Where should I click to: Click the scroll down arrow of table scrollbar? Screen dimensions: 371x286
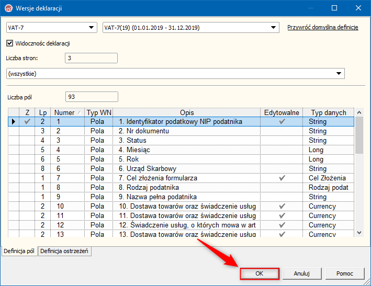coord(359,232)
